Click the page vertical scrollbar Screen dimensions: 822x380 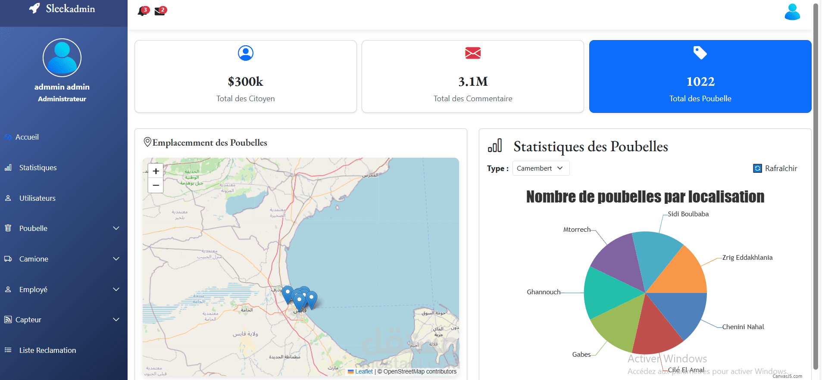(816, 186)
